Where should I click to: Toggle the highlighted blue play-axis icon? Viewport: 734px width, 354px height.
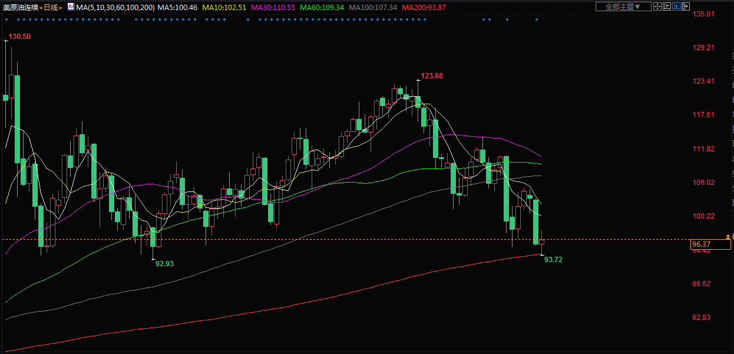tap(676, 6)
